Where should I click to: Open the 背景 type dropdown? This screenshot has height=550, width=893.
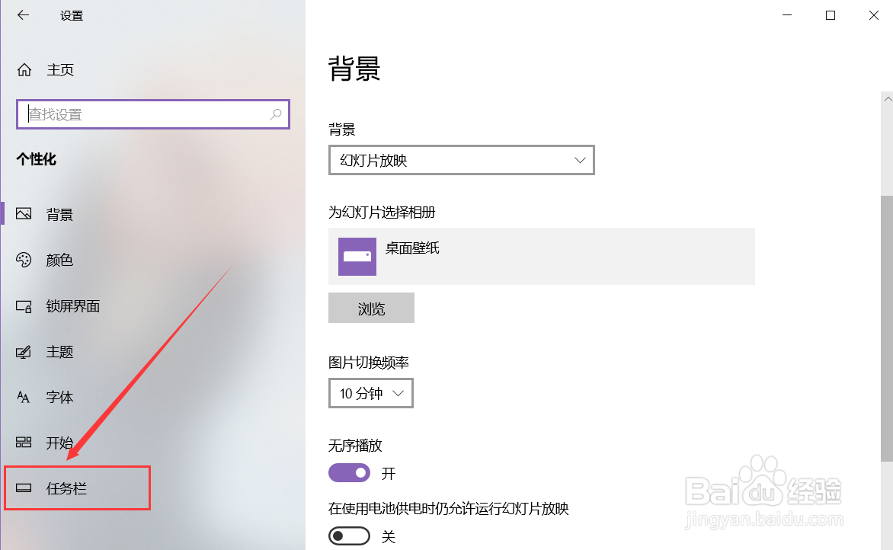[460, 160]
